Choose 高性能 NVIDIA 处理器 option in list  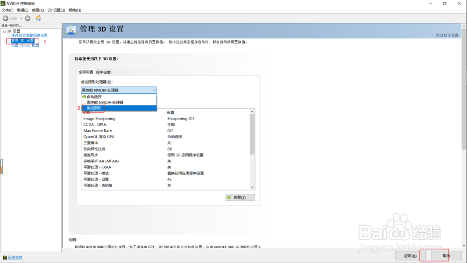pyautogui.click(x=119, y=102)
